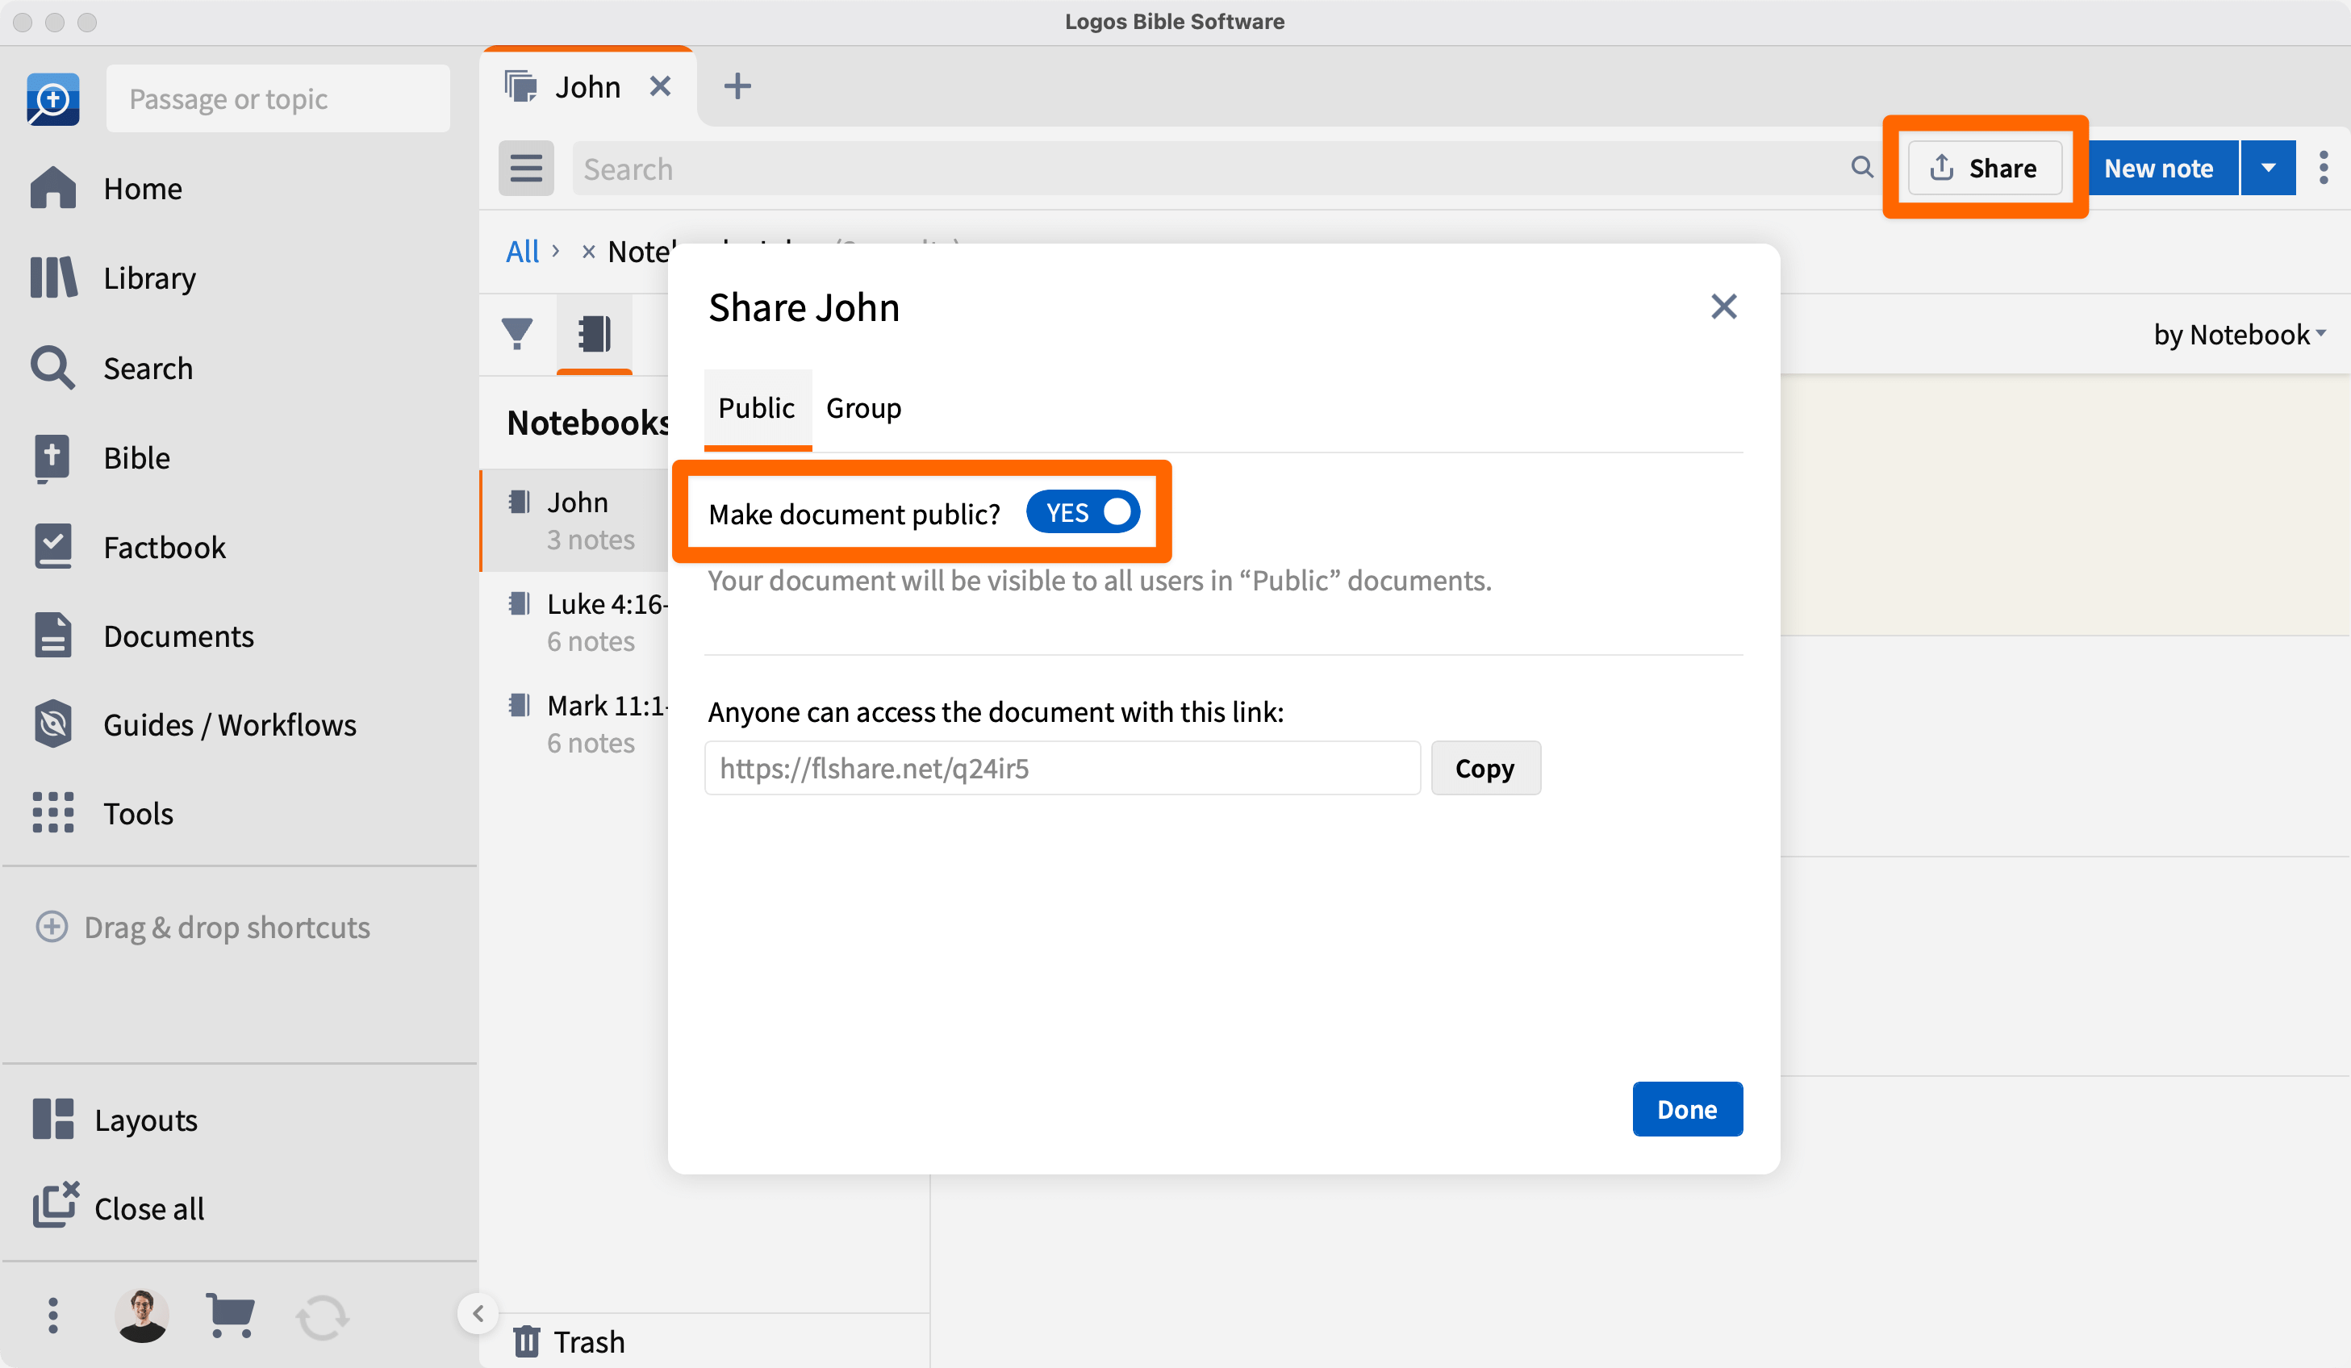Close the Share John dialog
This screenshot has width=2351, height=1368.
coord(1724,307)
